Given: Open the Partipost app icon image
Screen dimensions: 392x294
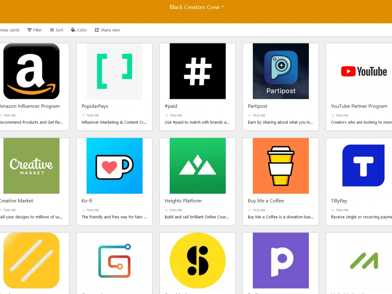Looking at the screenshot, I should [x=281, y=71].
